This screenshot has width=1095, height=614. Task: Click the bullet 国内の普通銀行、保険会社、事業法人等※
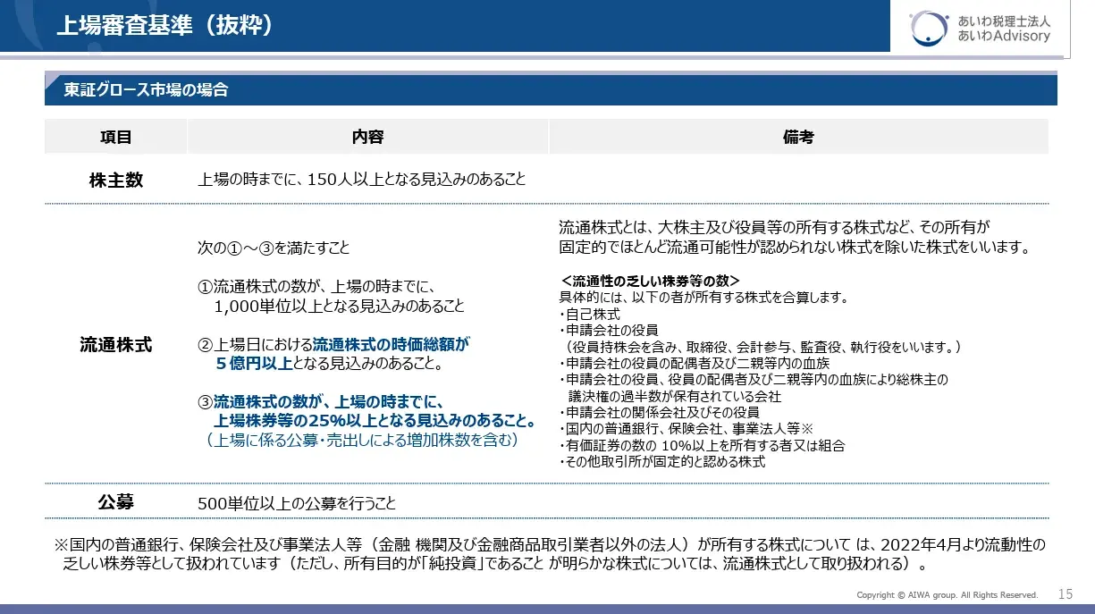click(685, 428)
